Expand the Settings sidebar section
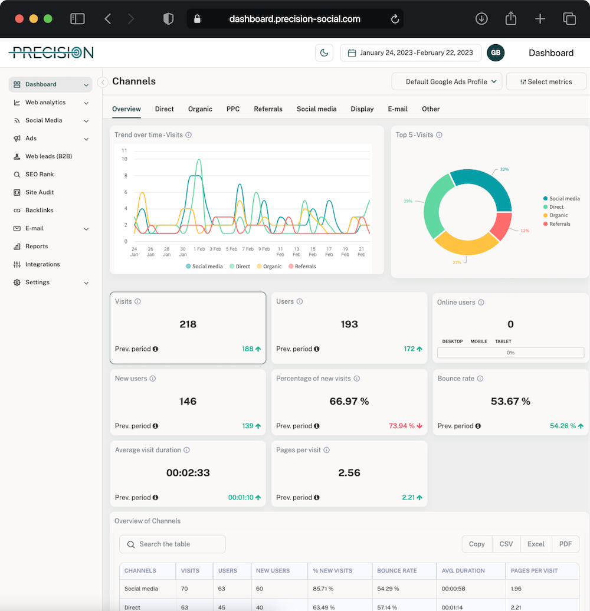This screenshot has height=611, width=590. click(85, 282)
